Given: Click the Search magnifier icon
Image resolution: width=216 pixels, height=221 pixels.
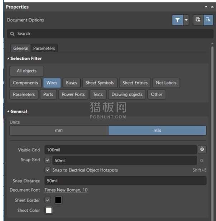Looking at the screenshot, I should pyautogui.click(x=12, y=34).
